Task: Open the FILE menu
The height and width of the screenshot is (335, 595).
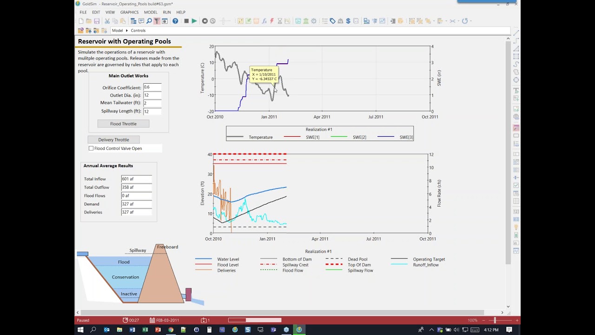Action: pos(83,12)
